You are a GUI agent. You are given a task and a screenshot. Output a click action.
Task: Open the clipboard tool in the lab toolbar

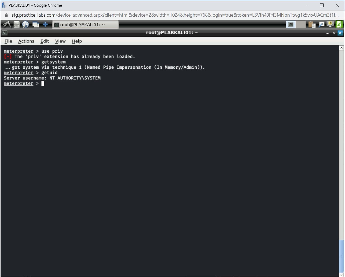click(311, 24)
